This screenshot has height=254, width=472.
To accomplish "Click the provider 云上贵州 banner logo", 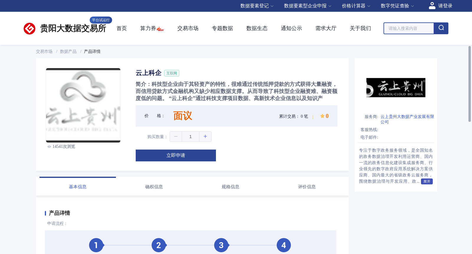I will [396, 88].
